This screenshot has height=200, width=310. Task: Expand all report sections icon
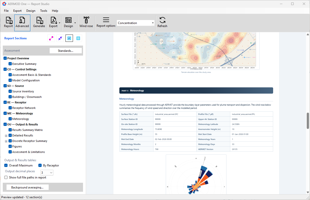(51, 38)
